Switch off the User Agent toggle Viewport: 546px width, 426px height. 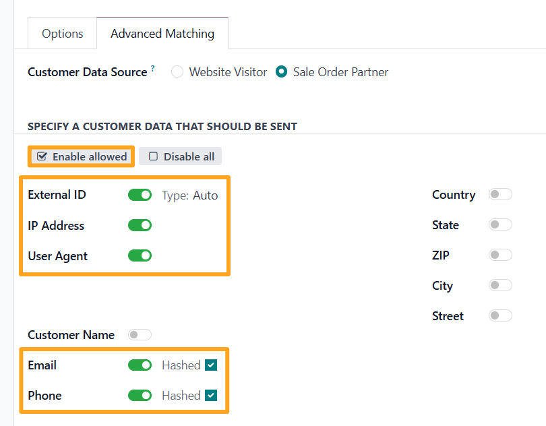[140, 255]
